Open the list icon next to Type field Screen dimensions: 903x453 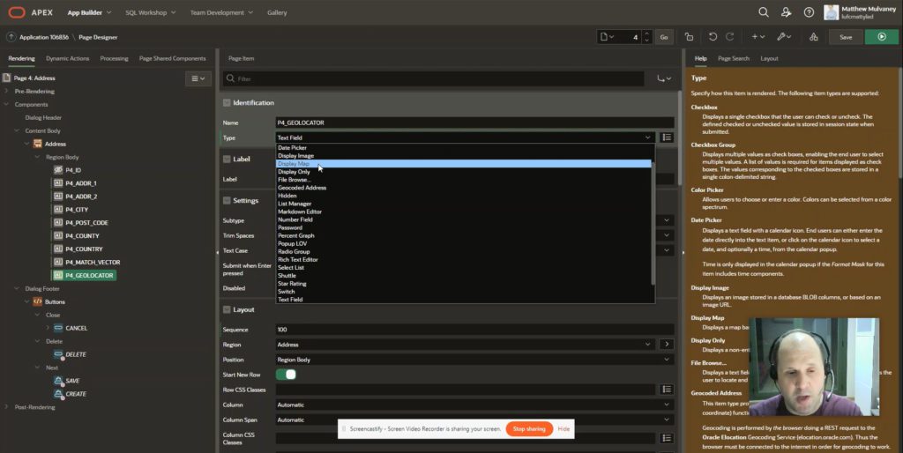point(667,137)
